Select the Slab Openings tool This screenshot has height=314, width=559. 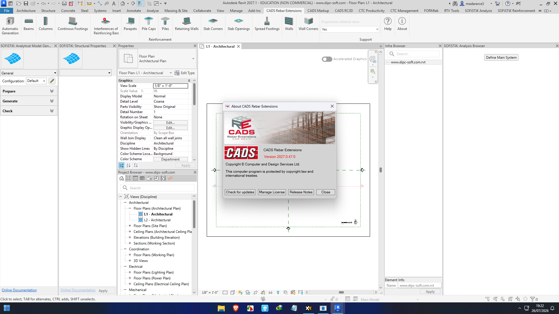pos(239,24)
